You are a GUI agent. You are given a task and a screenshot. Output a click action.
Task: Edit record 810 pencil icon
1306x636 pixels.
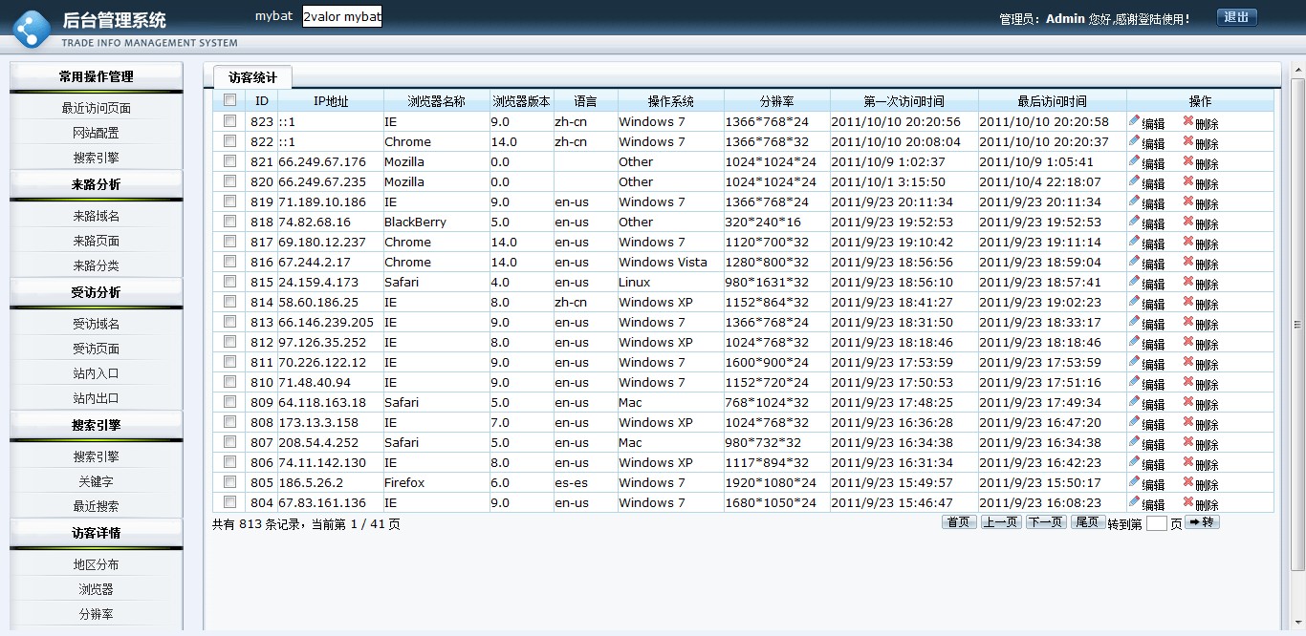1135,381
